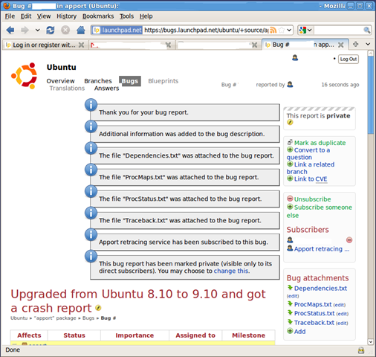The width and height of the screenshot is (376, 357).
Task: Click the status bar security icon
Action: (x=361, y=350)
